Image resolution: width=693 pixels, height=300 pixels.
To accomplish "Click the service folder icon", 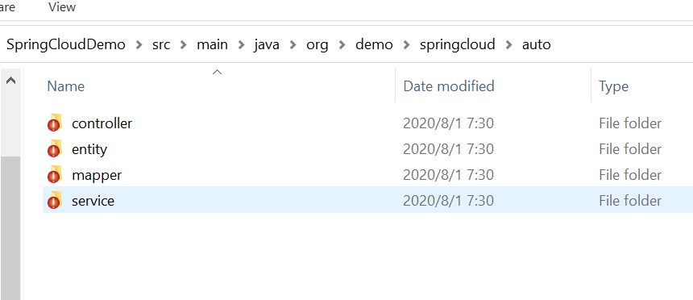I will (x=54, y=201).
